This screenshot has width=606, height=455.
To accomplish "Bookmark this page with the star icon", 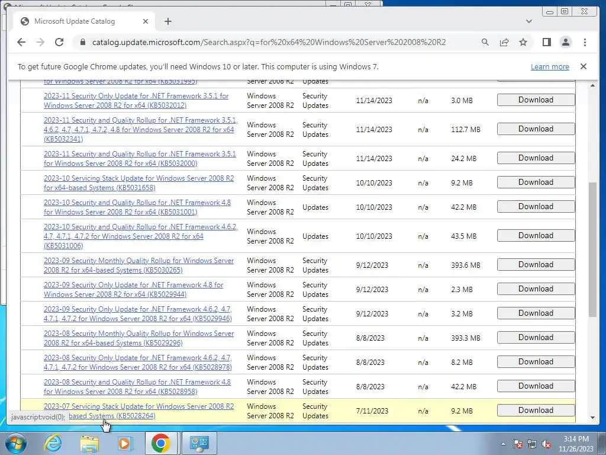I will 523,42.
